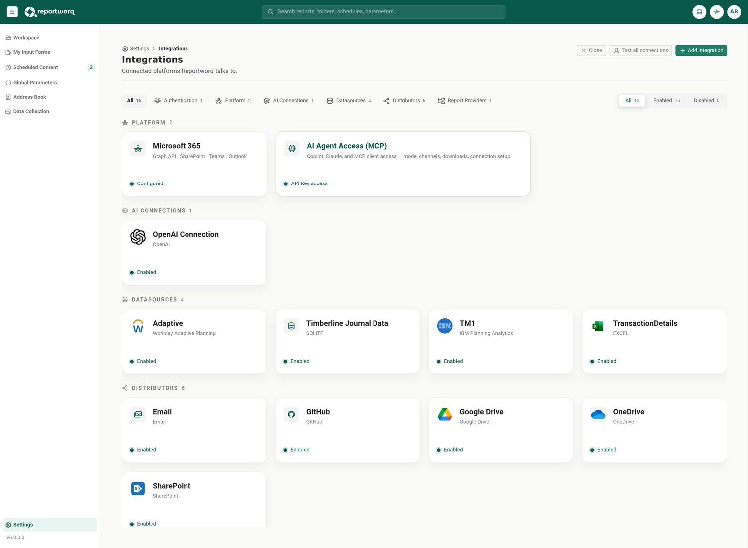Filter to Disabled 0 integrations
This screenshot has width=748, height=548.
pyautogui.click(x=706, y=101)
